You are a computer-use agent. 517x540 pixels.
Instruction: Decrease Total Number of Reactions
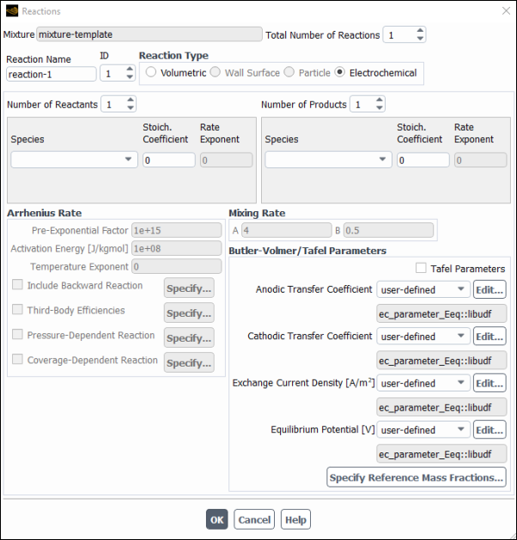tap(420, 39)
